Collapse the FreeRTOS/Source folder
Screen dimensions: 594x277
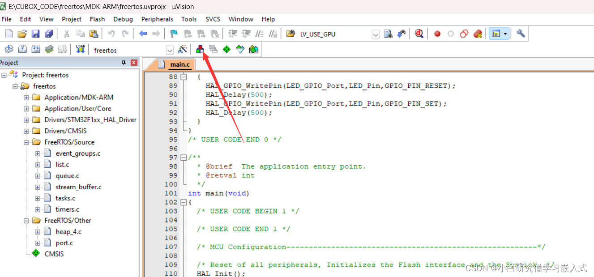tap(26, 142)
